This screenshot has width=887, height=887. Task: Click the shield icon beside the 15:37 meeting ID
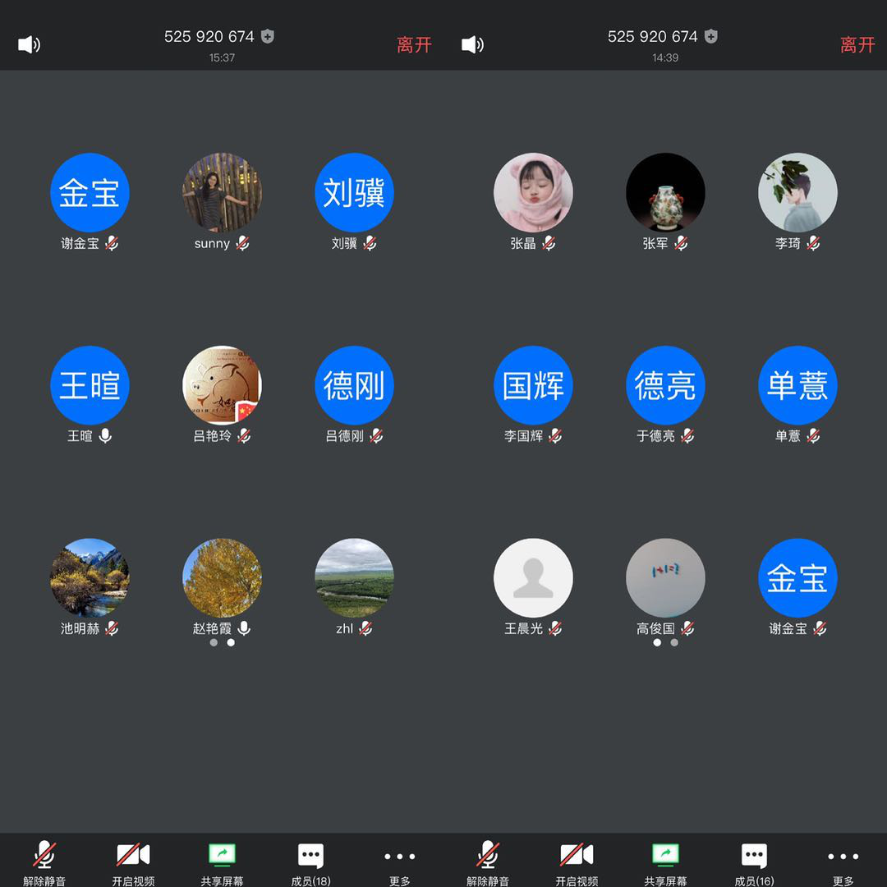coord(268,36)
